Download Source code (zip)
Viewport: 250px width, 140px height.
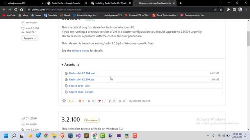click(x=79, y=86)
